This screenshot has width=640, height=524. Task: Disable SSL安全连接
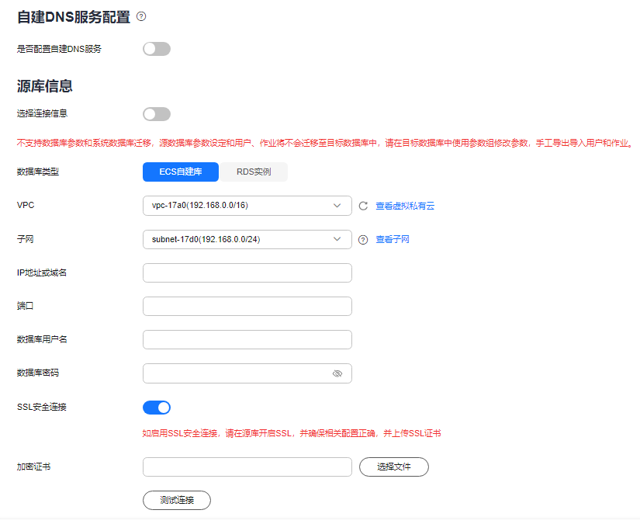tap(157, 407)
